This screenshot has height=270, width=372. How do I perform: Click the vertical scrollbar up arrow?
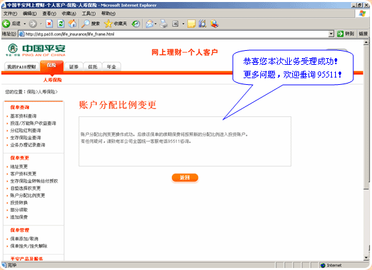tap(366, 43)
